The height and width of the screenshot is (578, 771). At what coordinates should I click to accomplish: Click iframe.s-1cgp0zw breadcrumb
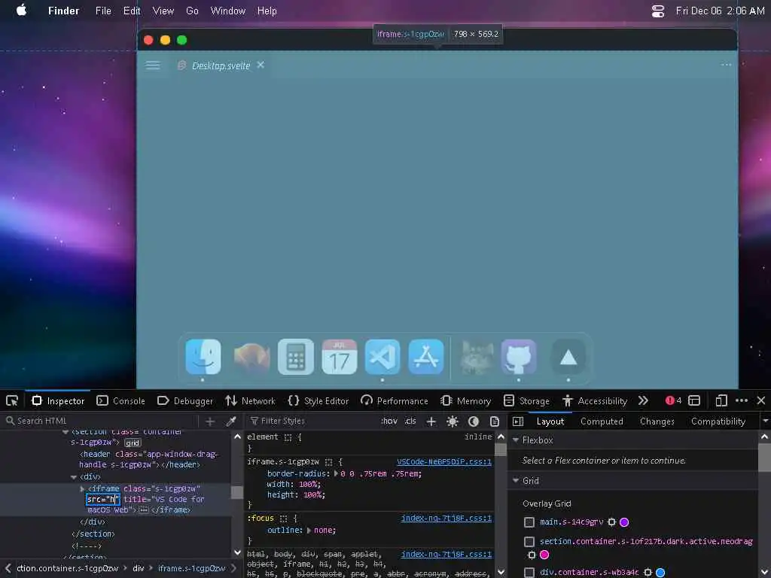(x=192, y=568)
